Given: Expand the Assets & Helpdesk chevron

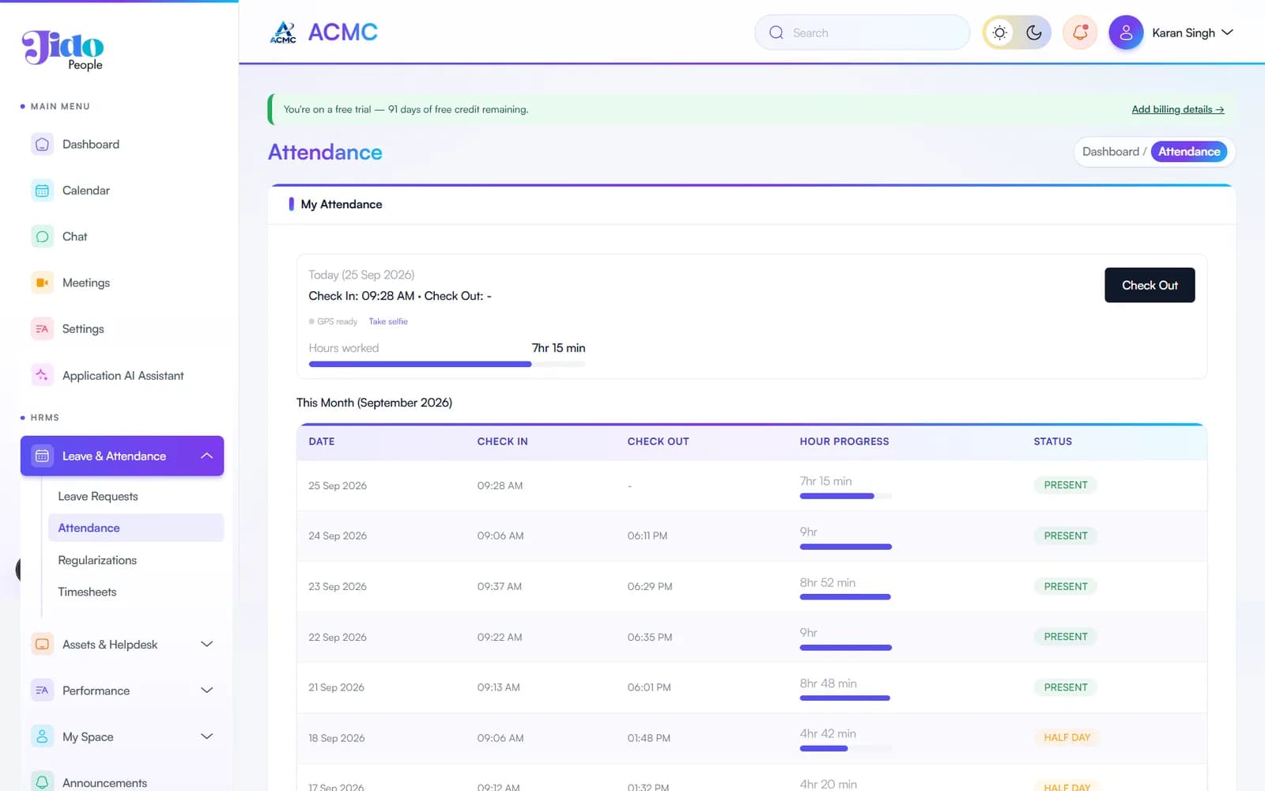Looking at the screenshot, I should tap(207, 644).
